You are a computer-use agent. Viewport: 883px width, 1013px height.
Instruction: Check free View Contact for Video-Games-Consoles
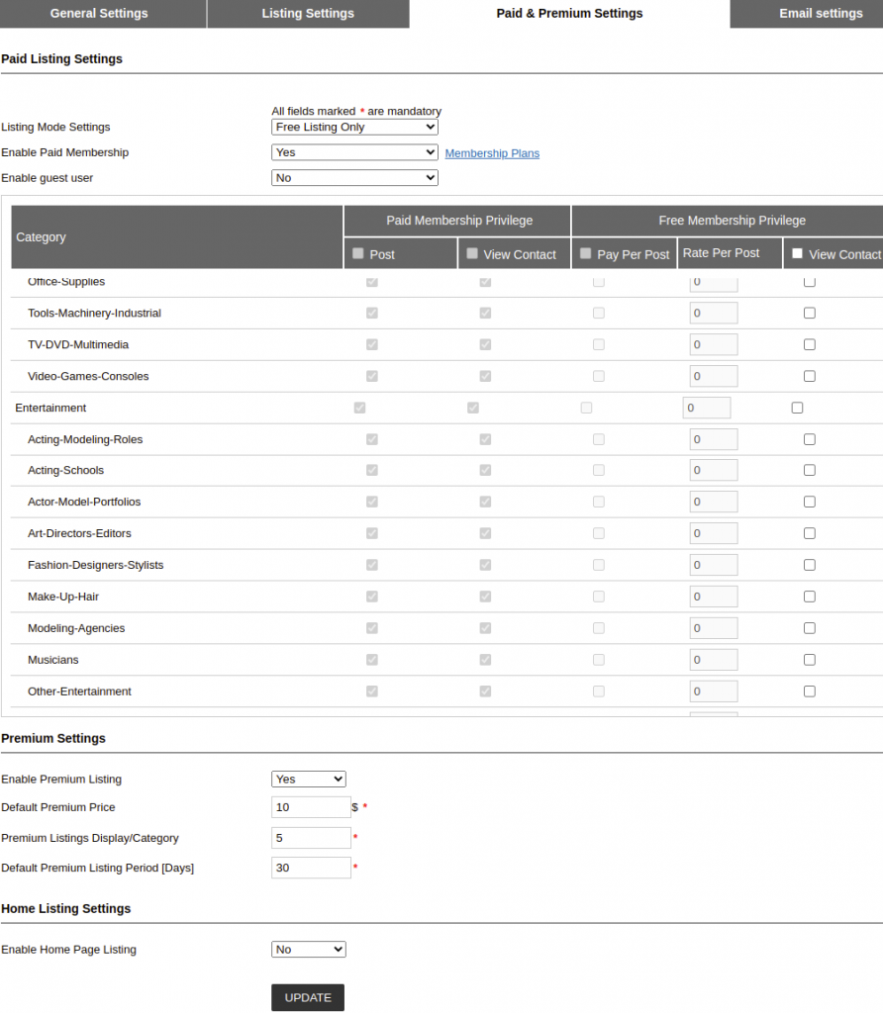pyautogui.click(x=810, y=376)
